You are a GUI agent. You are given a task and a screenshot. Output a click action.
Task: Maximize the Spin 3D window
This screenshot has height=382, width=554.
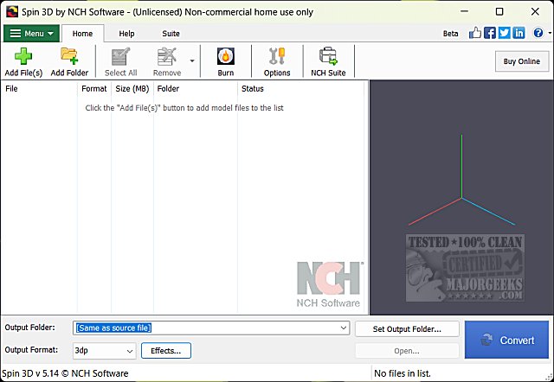[499, 11]
